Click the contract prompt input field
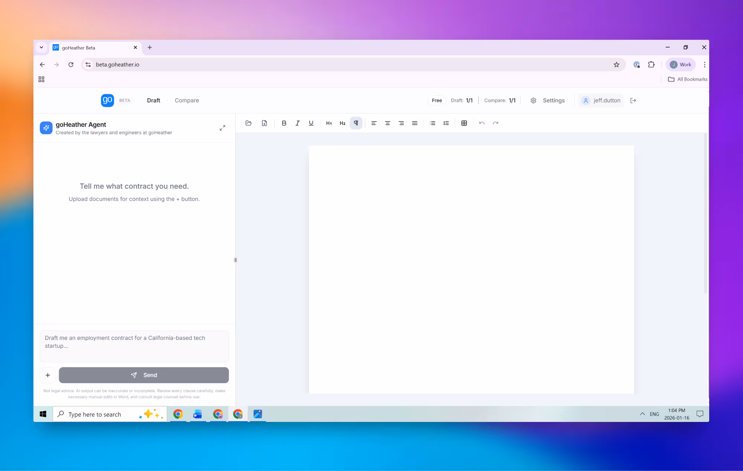Image resolution: width=743 pixels, height=471 pixels. (134, 346)
